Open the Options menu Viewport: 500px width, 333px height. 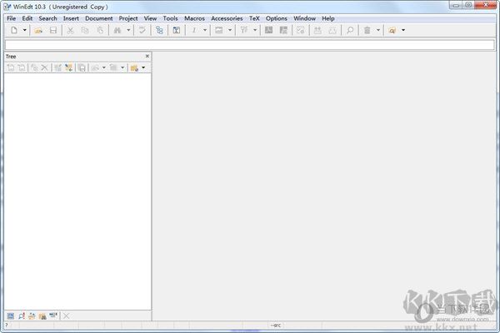pos(277,17)
